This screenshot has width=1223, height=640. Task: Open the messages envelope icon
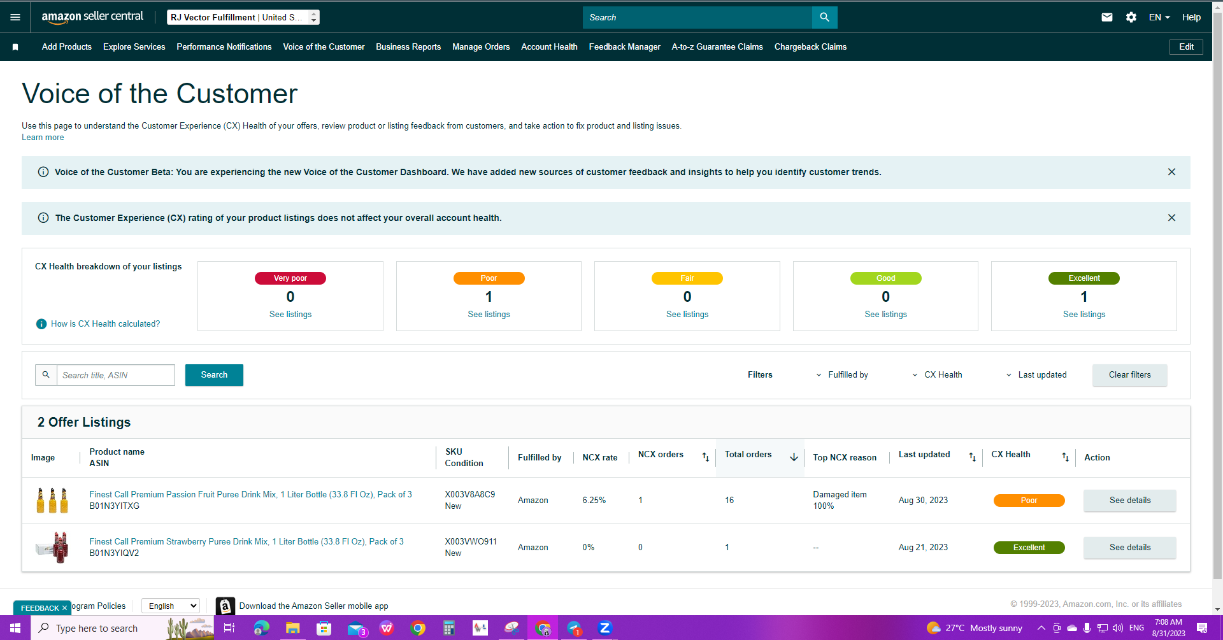click(1107, 17)
